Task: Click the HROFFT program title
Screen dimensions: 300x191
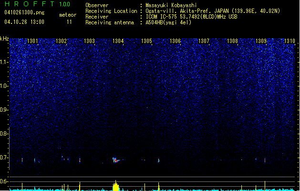Action: point(30,4)
